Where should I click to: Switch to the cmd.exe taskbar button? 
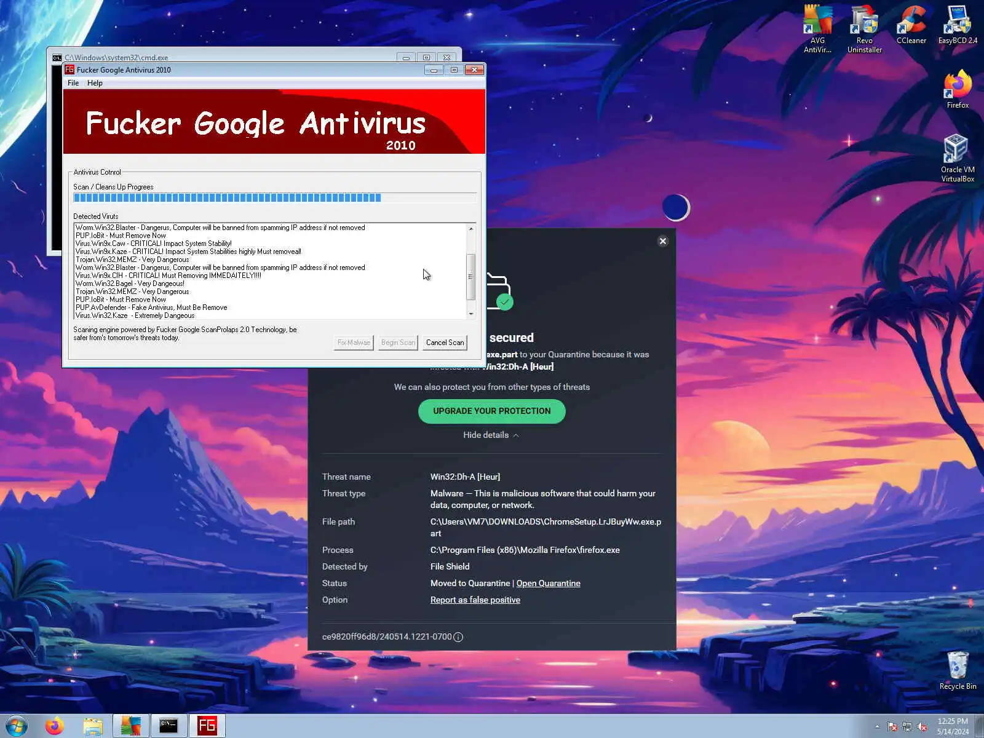point(169,726)
